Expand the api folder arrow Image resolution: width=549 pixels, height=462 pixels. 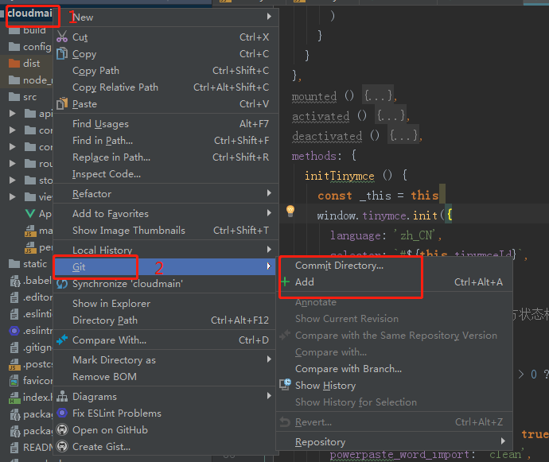coord(12,114)
